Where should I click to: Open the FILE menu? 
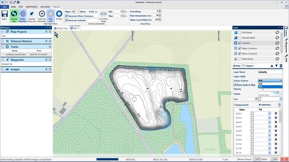coord(5,7)
